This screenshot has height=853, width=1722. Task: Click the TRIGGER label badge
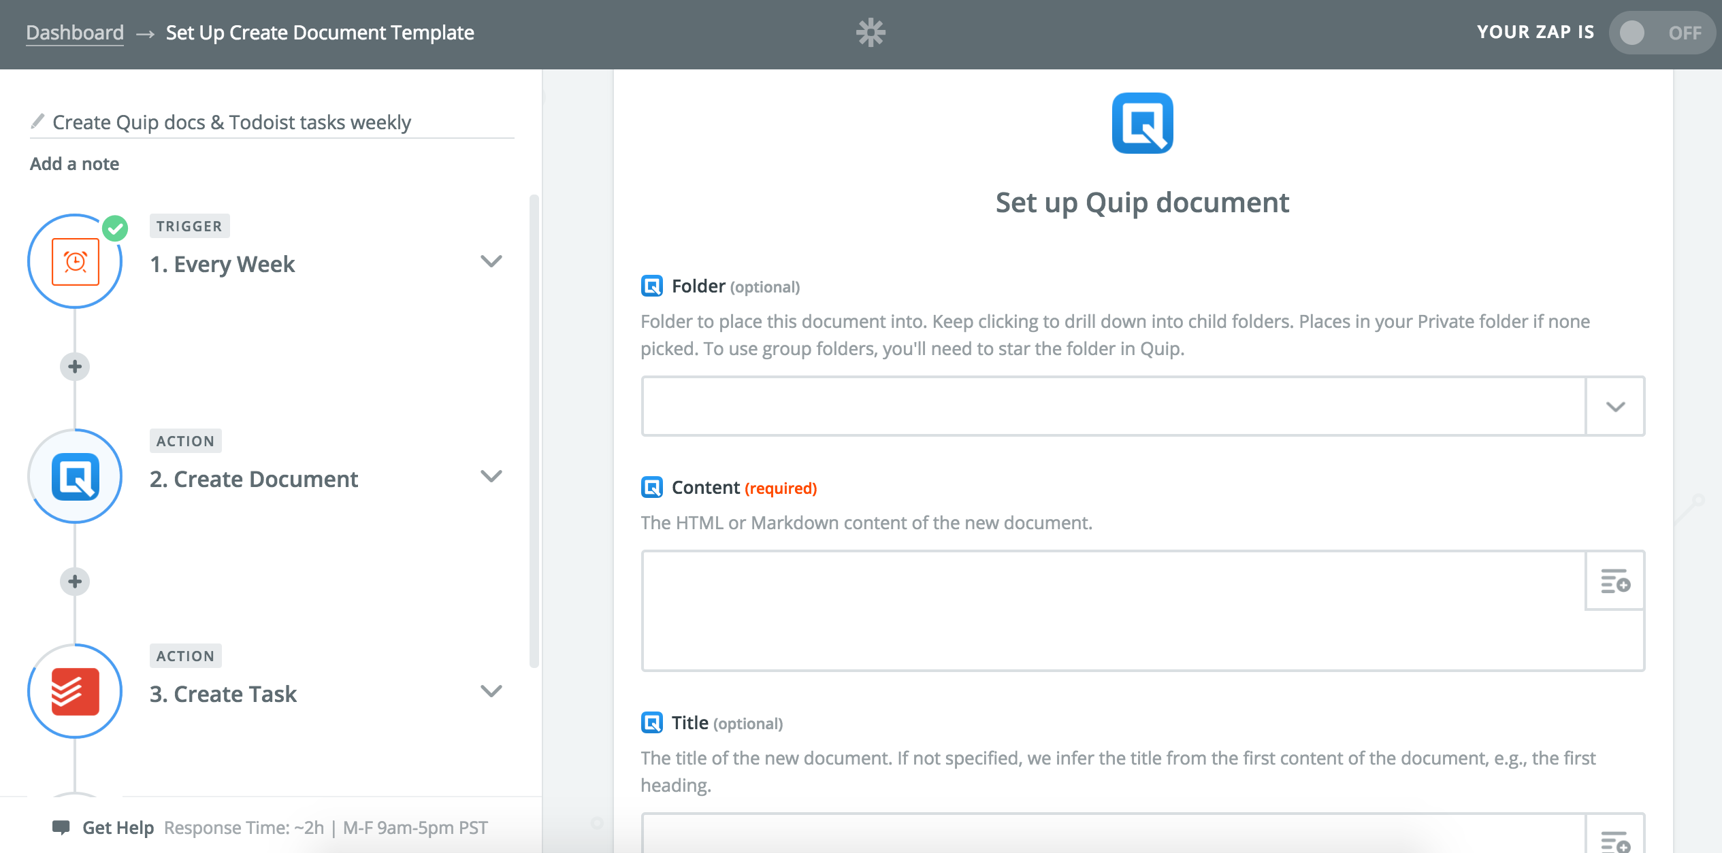pyautogui.click(x=189, y=226)
